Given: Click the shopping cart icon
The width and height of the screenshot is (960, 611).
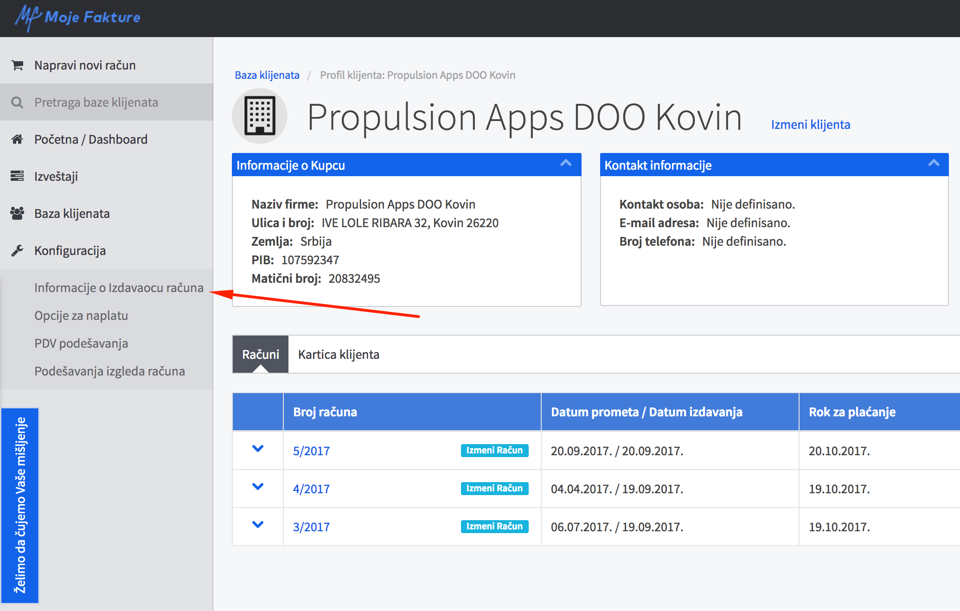Looking at the screenshot, I should [17, 65].
